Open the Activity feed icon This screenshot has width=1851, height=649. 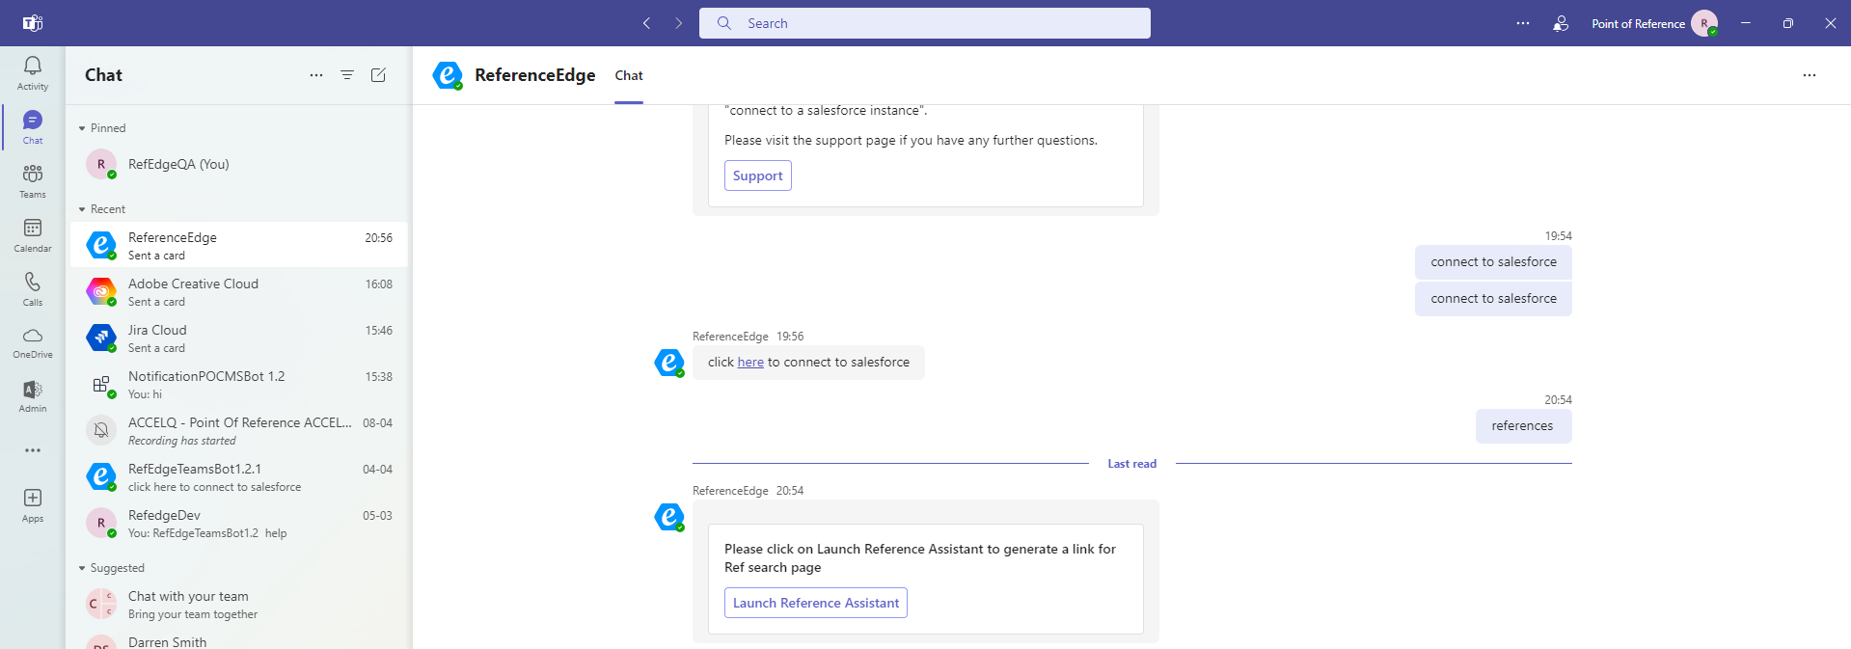tap(32, 72)
